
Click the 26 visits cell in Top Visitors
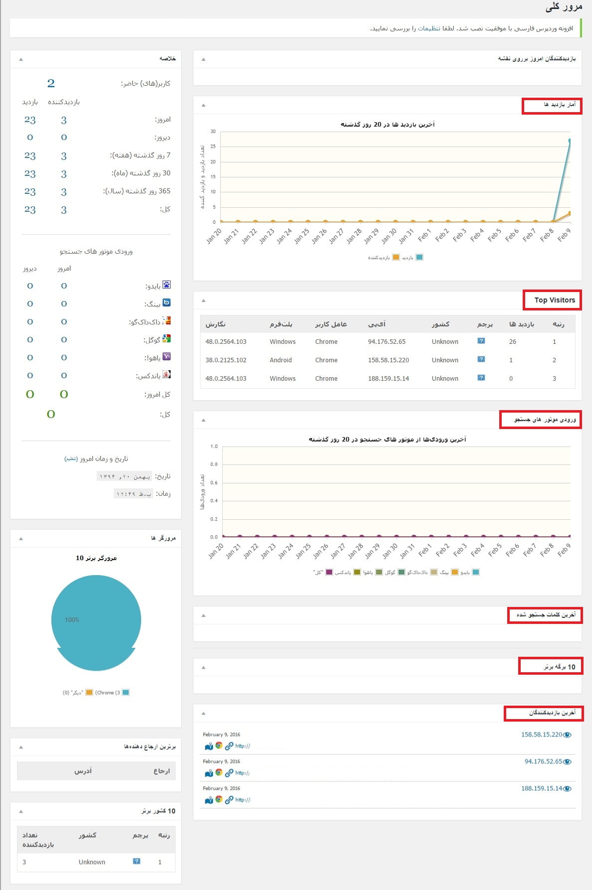(x=513, y=341)
